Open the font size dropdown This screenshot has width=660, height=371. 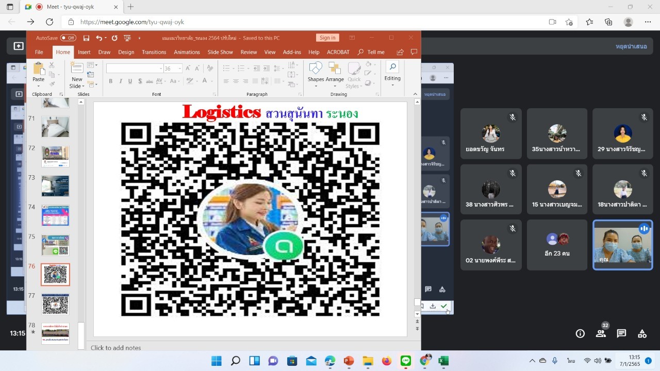[x=180, y=69]
